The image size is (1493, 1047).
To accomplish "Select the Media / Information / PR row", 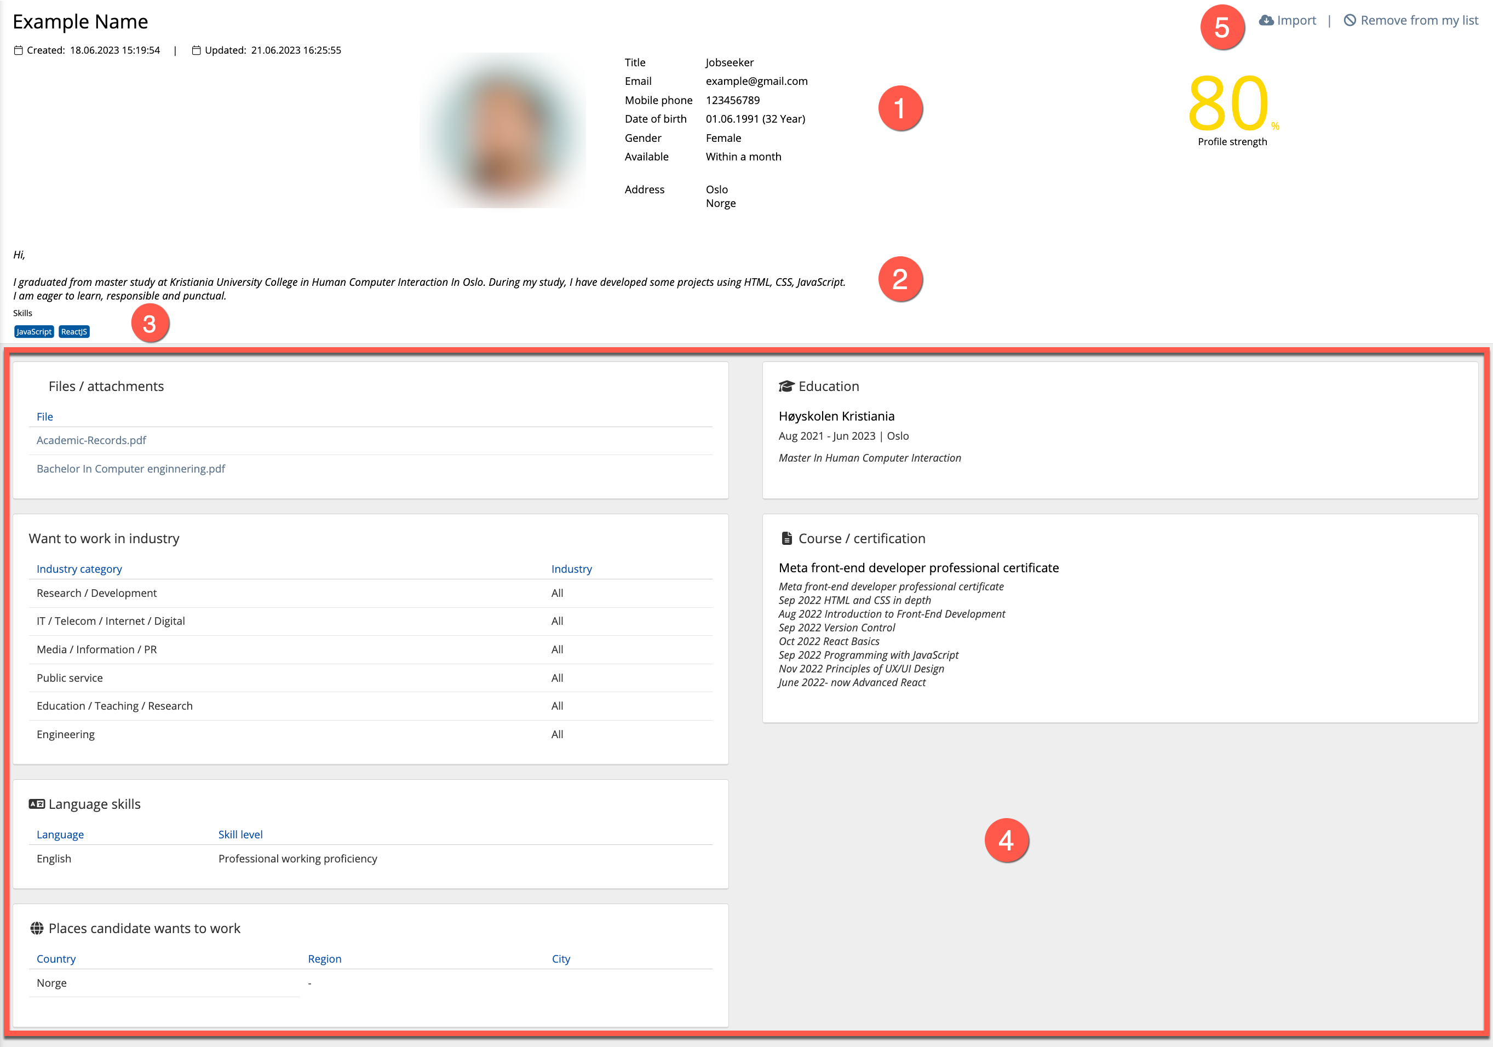I will [x=371, y=649].
